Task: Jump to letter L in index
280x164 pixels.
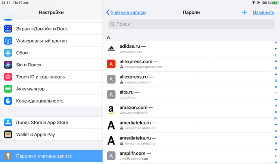Action: 276,156
